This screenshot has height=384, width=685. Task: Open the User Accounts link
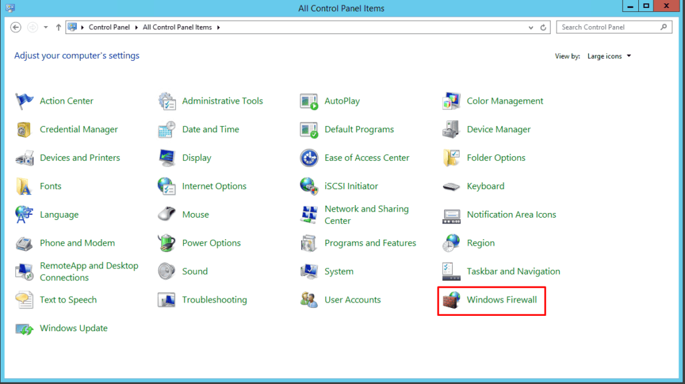tap(353, 300)
